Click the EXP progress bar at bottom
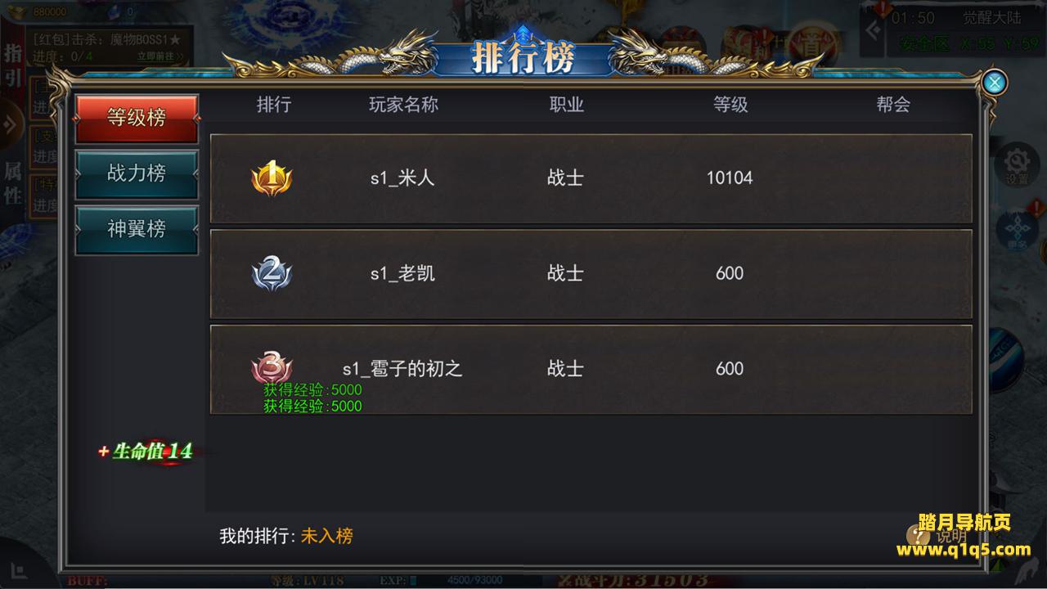 (x=474, y=580)
